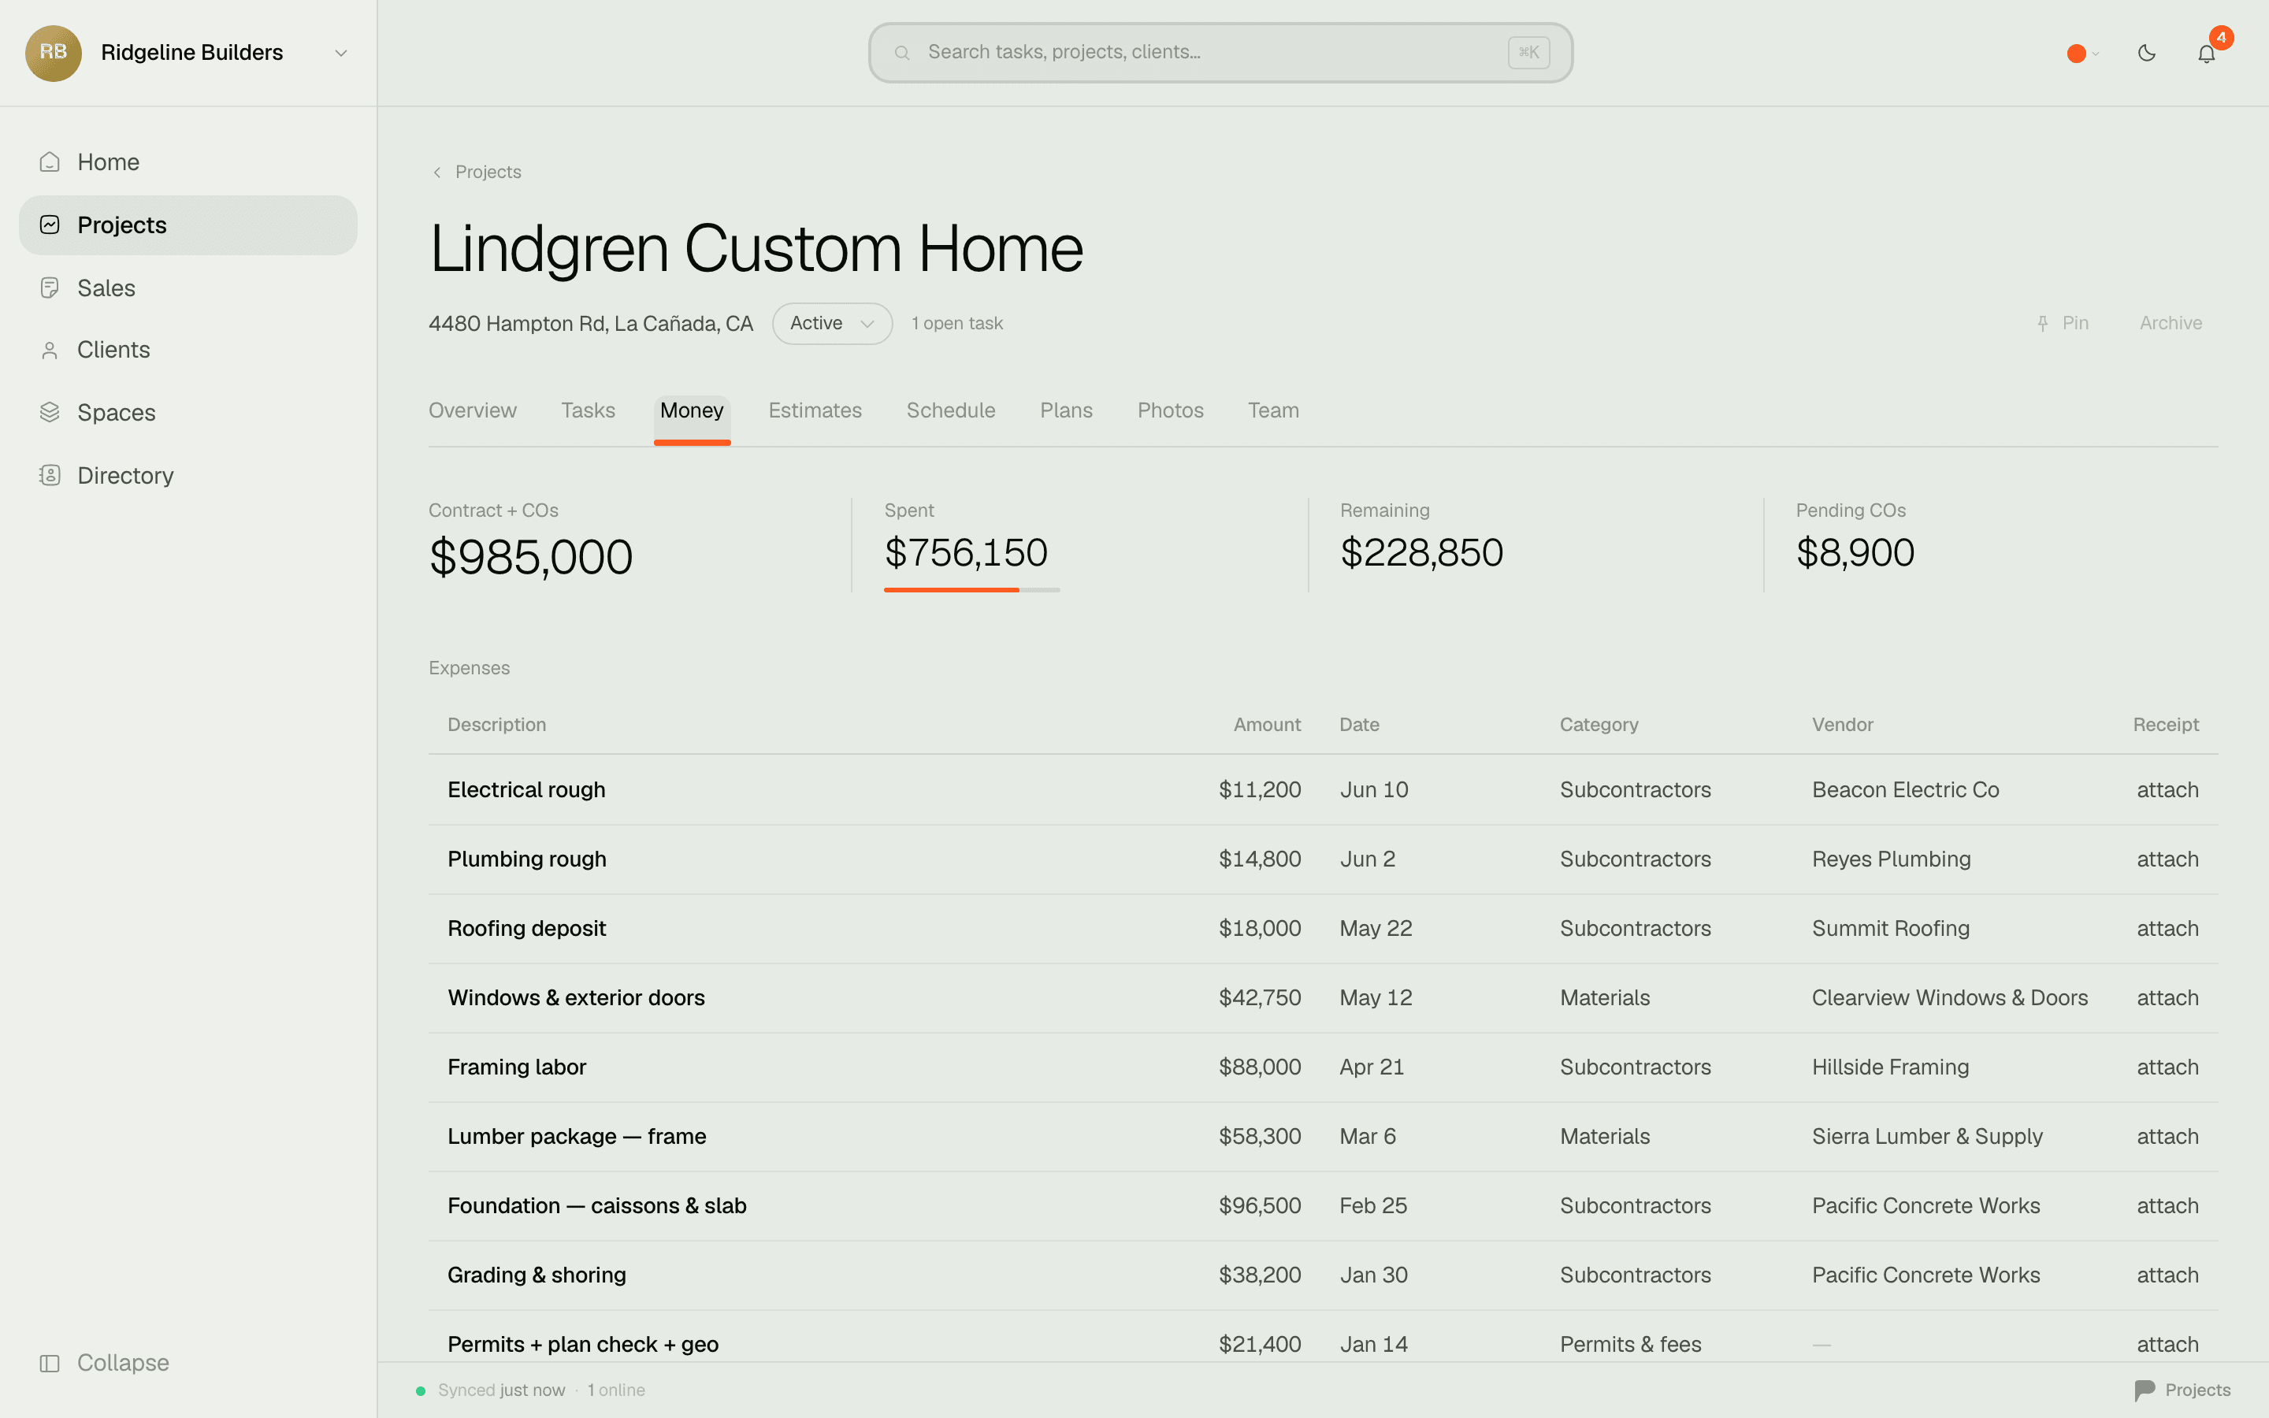Click the ⌘K shortcut badge
Viewport: 2269px width, 1418px height.
point(1528,53)
